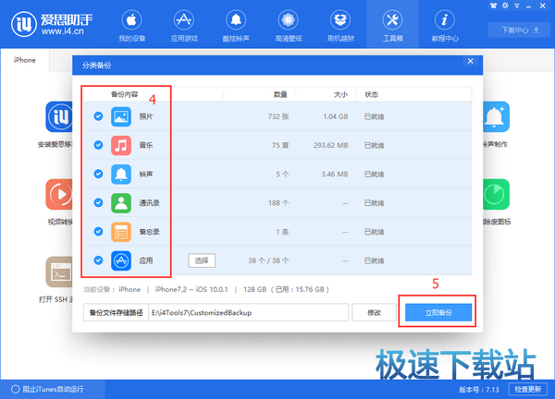This screenshot has width=555, height=399.
Task: Open the title bar dropdown menu icon
Action: click(x=517, y=6)
